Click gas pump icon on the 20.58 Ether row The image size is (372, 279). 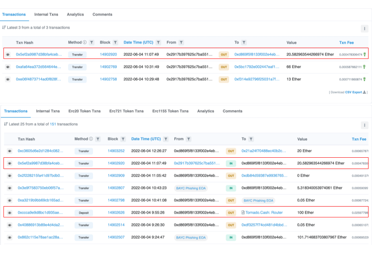point(365,54)
